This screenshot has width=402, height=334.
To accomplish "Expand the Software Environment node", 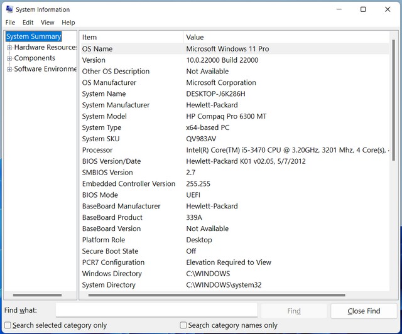I will click(9, 69).
